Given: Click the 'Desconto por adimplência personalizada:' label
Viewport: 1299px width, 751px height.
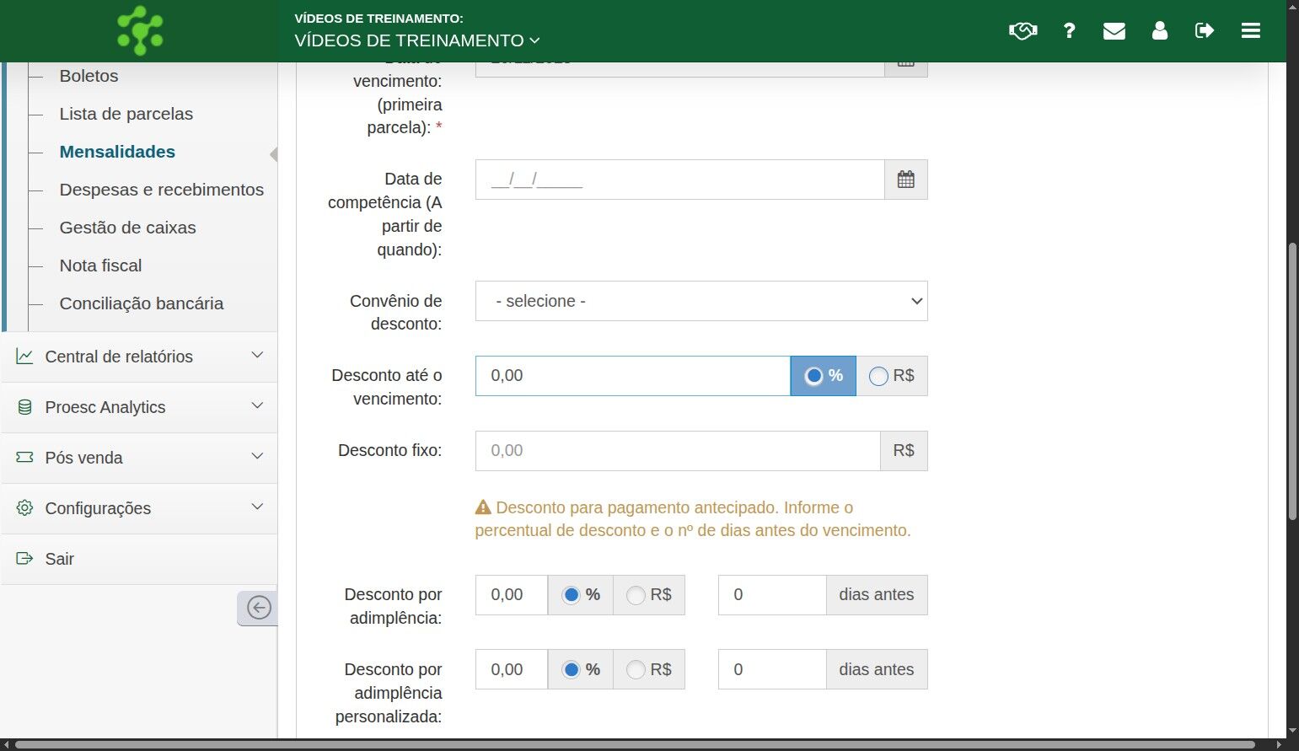Looking at the screenshot, I should (389, 693).
